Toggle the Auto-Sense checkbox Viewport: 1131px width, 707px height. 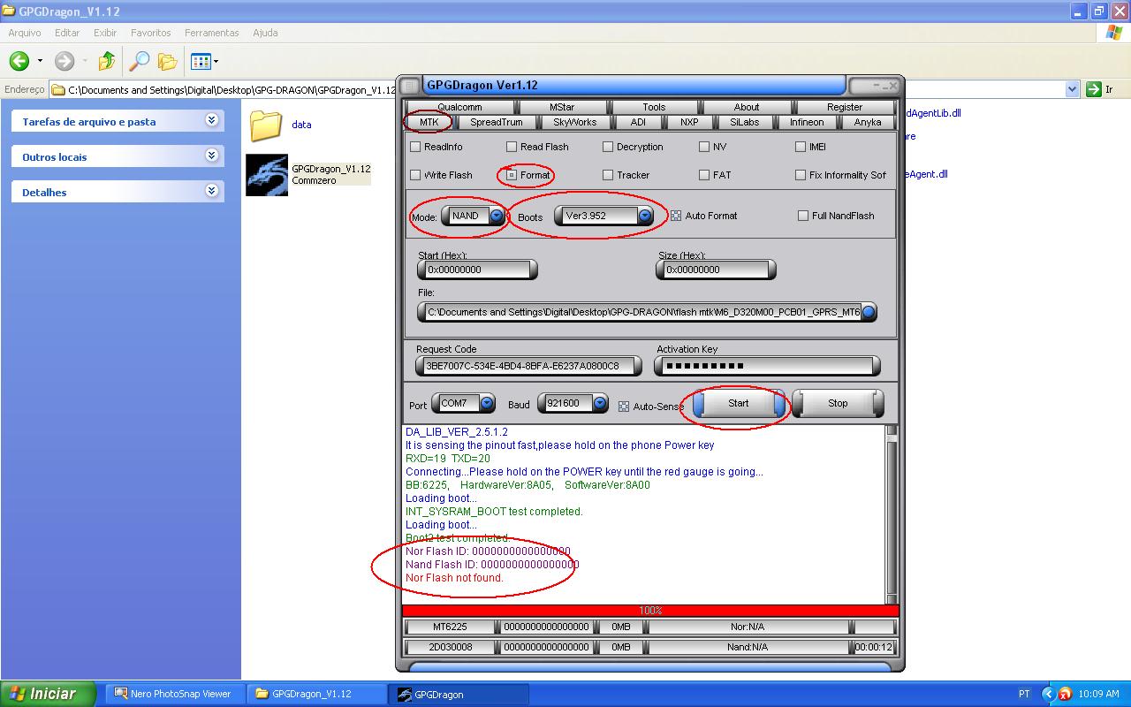coord(624,407)
